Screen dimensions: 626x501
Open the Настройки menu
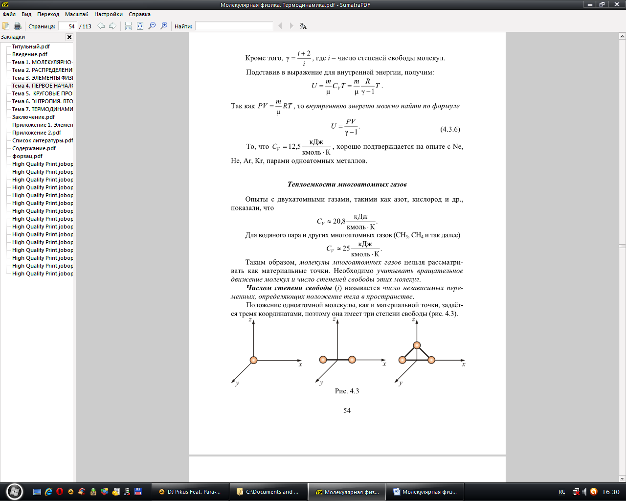coord(109,14)
